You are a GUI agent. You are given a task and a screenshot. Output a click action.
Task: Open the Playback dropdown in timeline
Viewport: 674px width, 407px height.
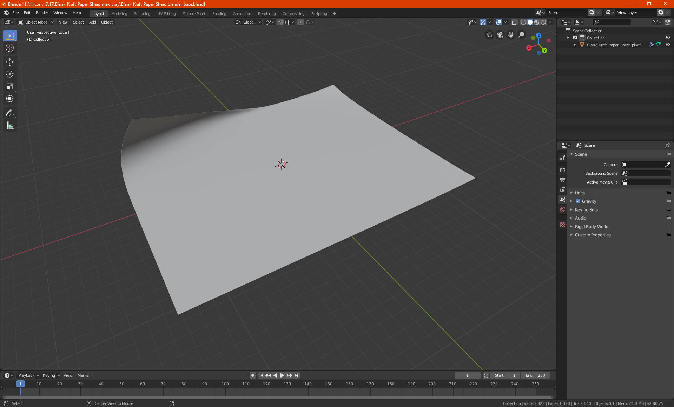click(28, 375)
